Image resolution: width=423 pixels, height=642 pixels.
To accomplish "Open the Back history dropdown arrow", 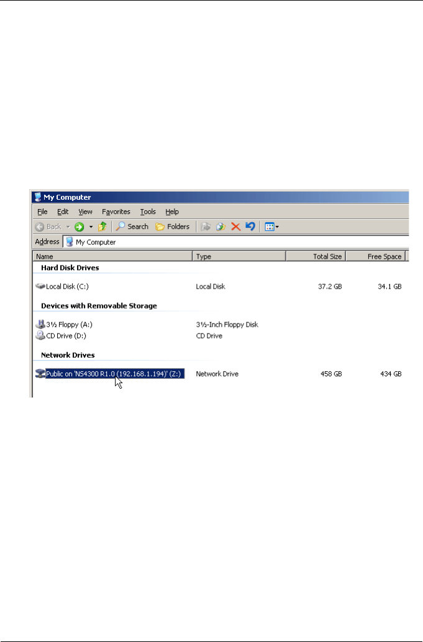I will 68,227.
